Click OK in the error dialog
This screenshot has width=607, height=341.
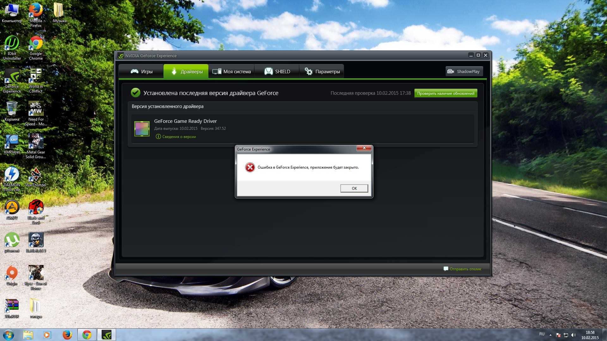point(354,188)
